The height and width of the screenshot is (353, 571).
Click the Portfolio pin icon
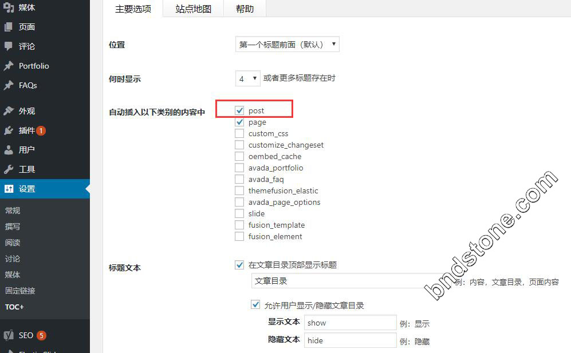point(9,66)
